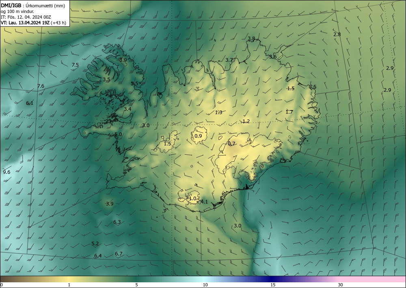Click the title line "DMI/IGB : Úrkomumætti (mm)"
406x288 pixels.
tap(33, 6)
